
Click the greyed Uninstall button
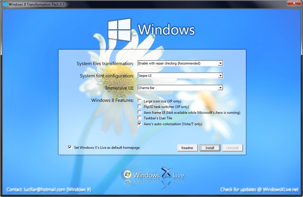[232, 148]
